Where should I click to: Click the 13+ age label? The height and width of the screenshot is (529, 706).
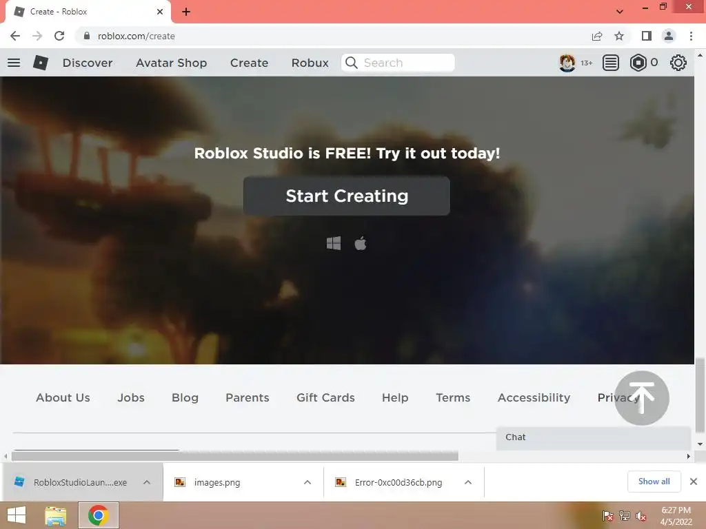[x=586, y=63]
